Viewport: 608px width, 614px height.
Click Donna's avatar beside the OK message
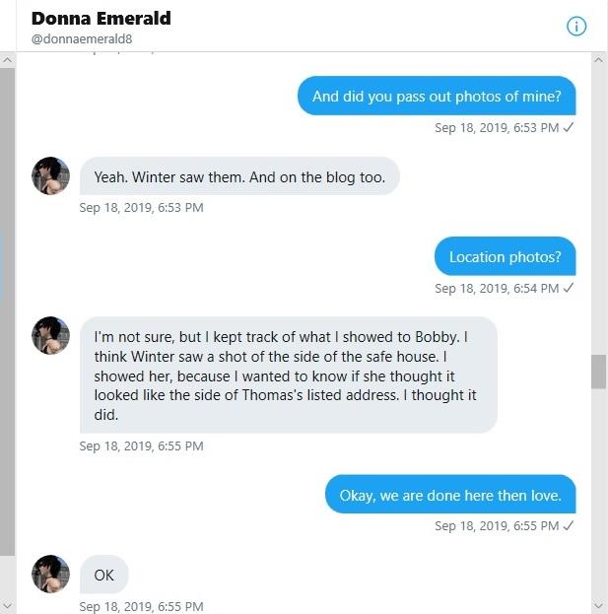coord(50,573)
